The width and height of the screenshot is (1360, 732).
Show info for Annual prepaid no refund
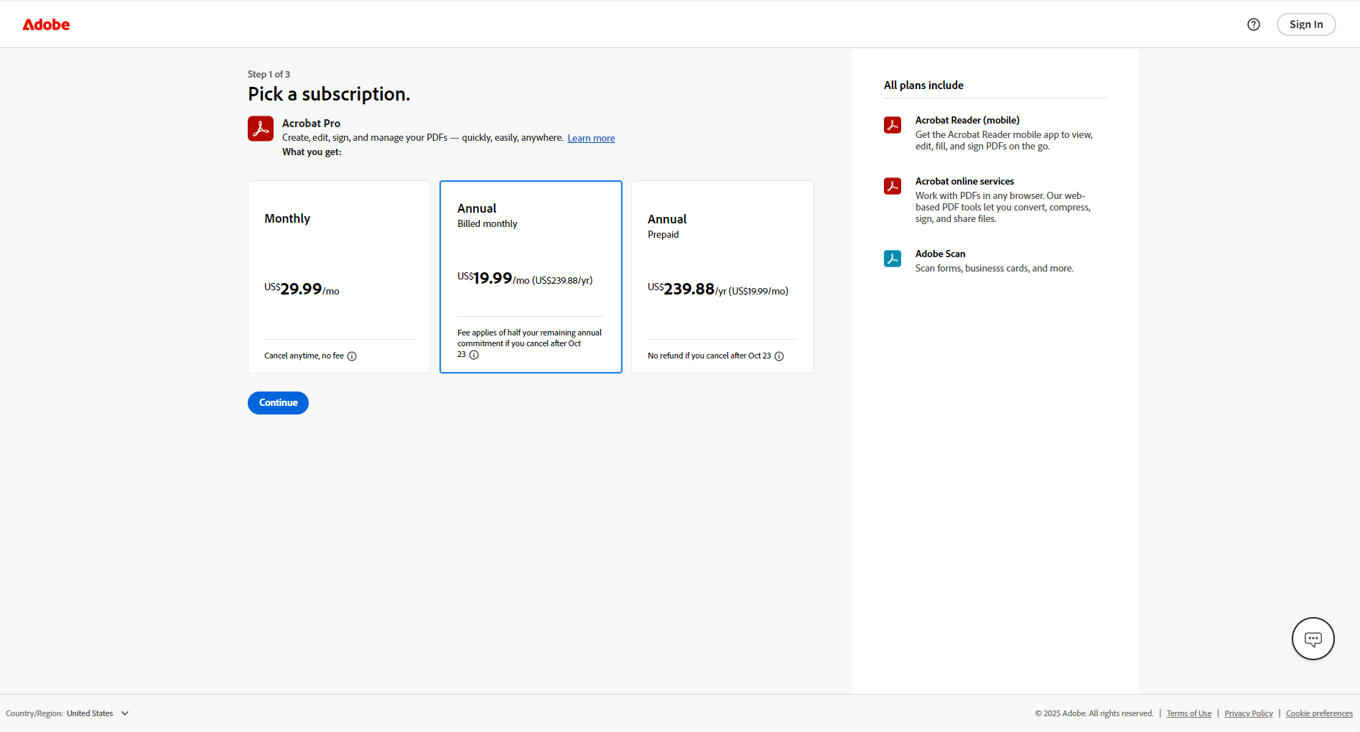[779, 356]
